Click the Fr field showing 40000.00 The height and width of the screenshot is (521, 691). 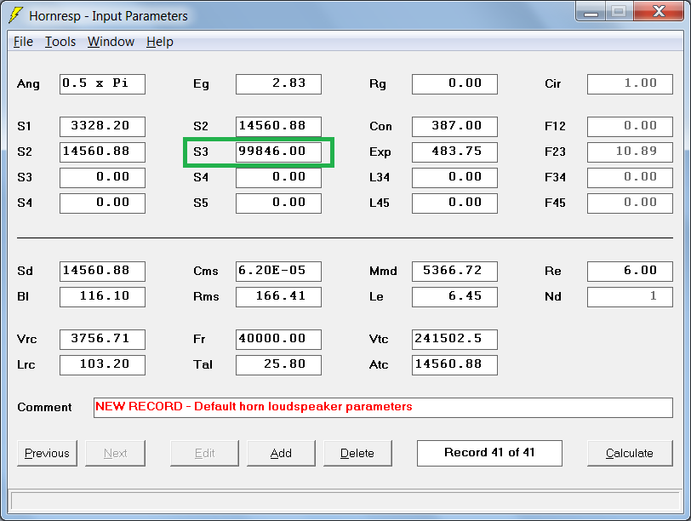[278, 340]
